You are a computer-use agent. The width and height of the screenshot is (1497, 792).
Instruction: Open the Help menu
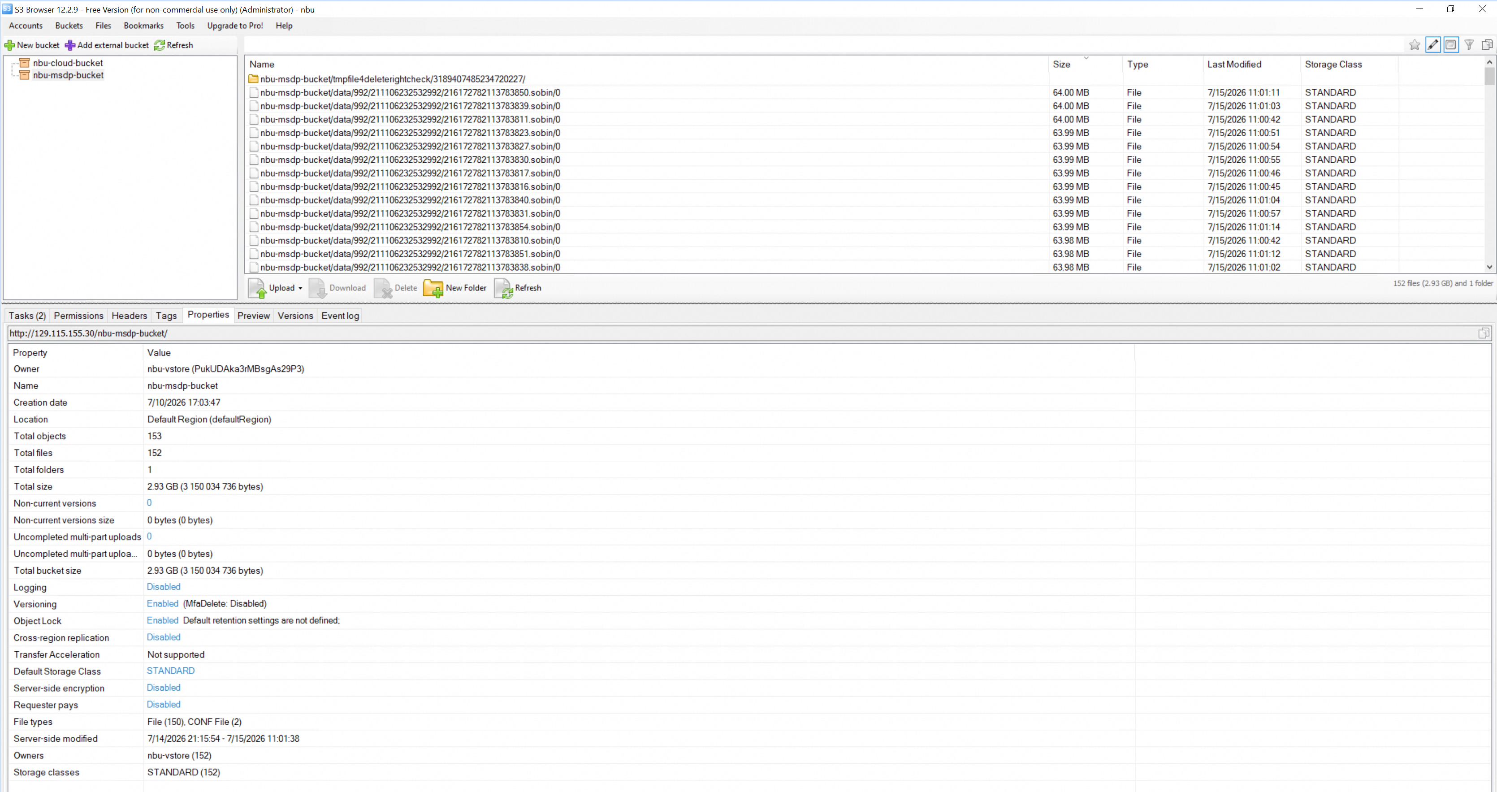(x=284, y=26)
